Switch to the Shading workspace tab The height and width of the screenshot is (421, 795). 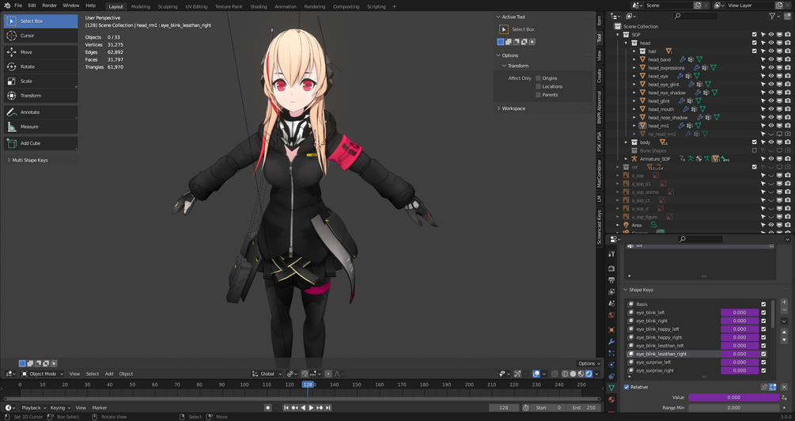tap(259, 6)
